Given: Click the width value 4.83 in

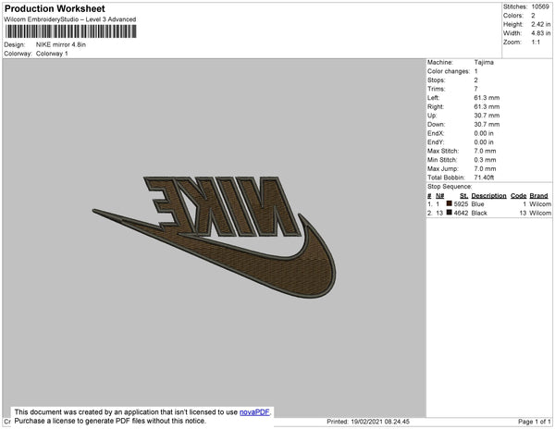Looking at the screenshot, I should pyautogui.click(x=541, y=33).
